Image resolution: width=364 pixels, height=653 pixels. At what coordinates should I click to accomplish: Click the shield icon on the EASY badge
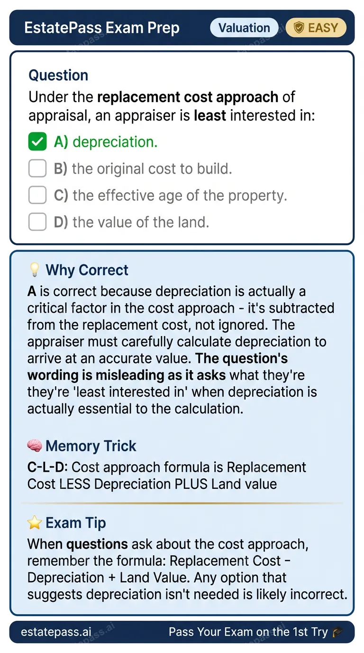(x=299, y=28)
